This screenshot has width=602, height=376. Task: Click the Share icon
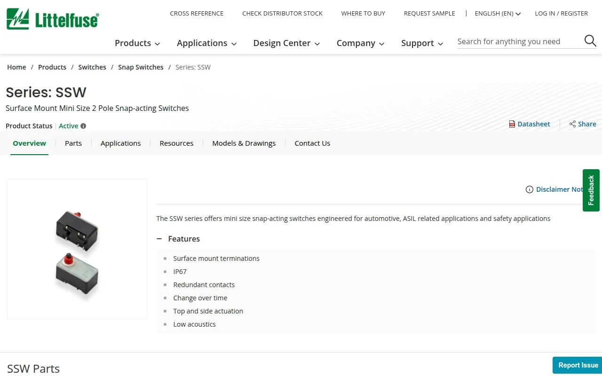[572, 124]
